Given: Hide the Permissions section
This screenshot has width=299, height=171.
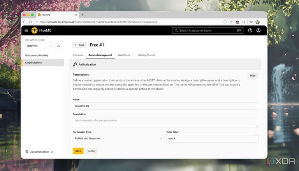Looking at the screenshot, I should click(253, 76).
